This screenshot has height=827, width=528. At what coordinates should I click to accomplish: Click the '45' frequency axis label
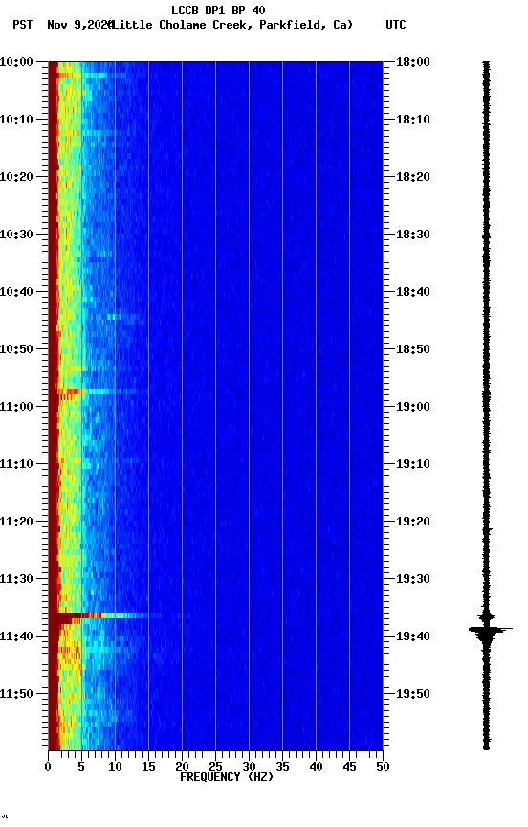tap(349, 767)
